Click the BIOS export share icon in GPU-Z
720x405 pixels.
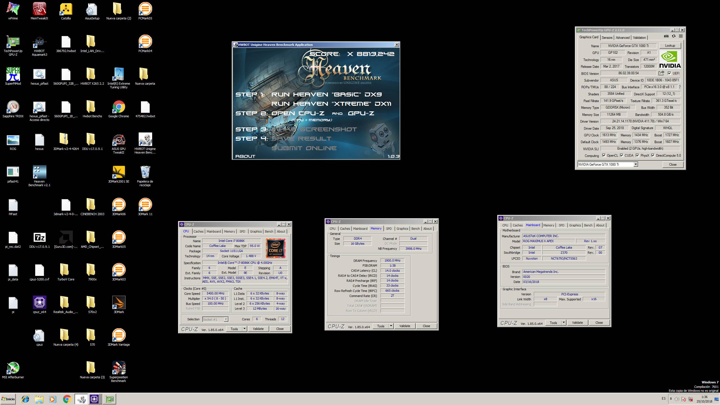click(x=661, y=73)
